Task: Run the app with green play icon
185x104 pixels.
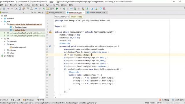Action: click(x=57, y=9)
